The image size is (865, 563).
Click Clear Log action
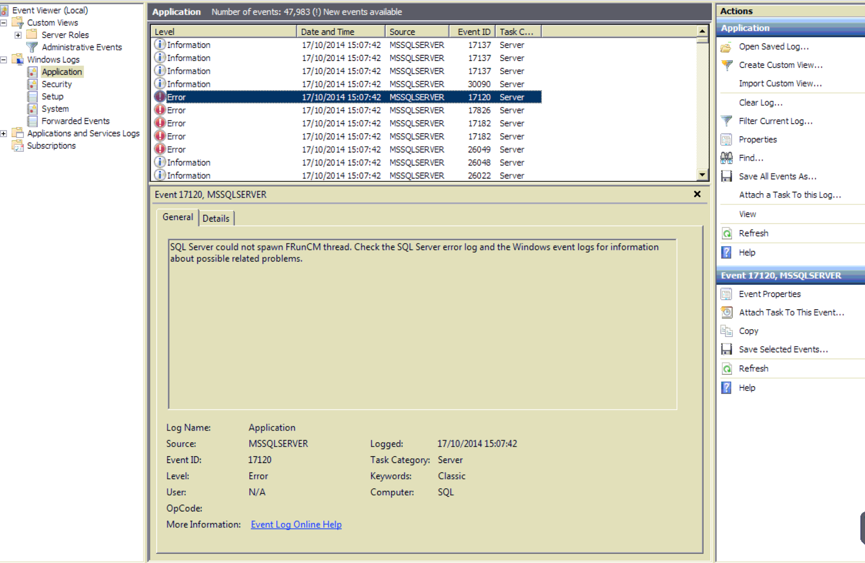point(761,102)
